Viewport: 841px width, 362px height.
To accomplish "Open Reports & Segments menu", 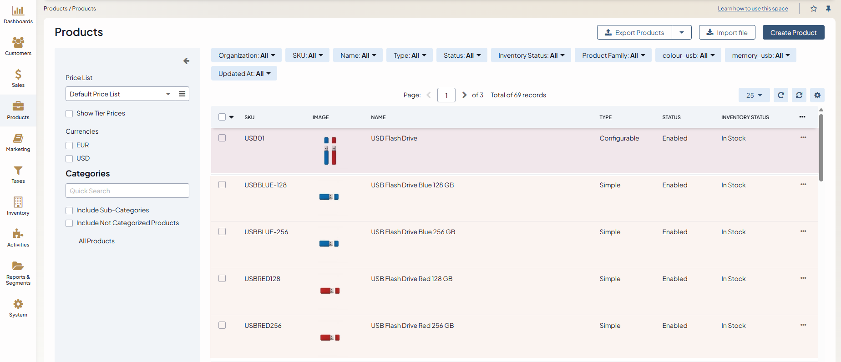I will [x=18, y=273].
